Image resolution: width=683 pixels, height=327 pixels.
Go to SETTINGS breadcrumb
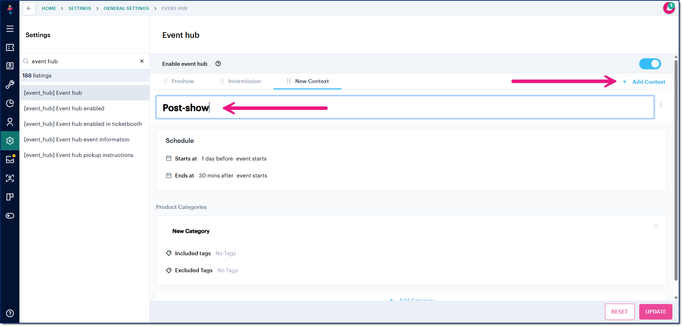[x=80, y=8]
